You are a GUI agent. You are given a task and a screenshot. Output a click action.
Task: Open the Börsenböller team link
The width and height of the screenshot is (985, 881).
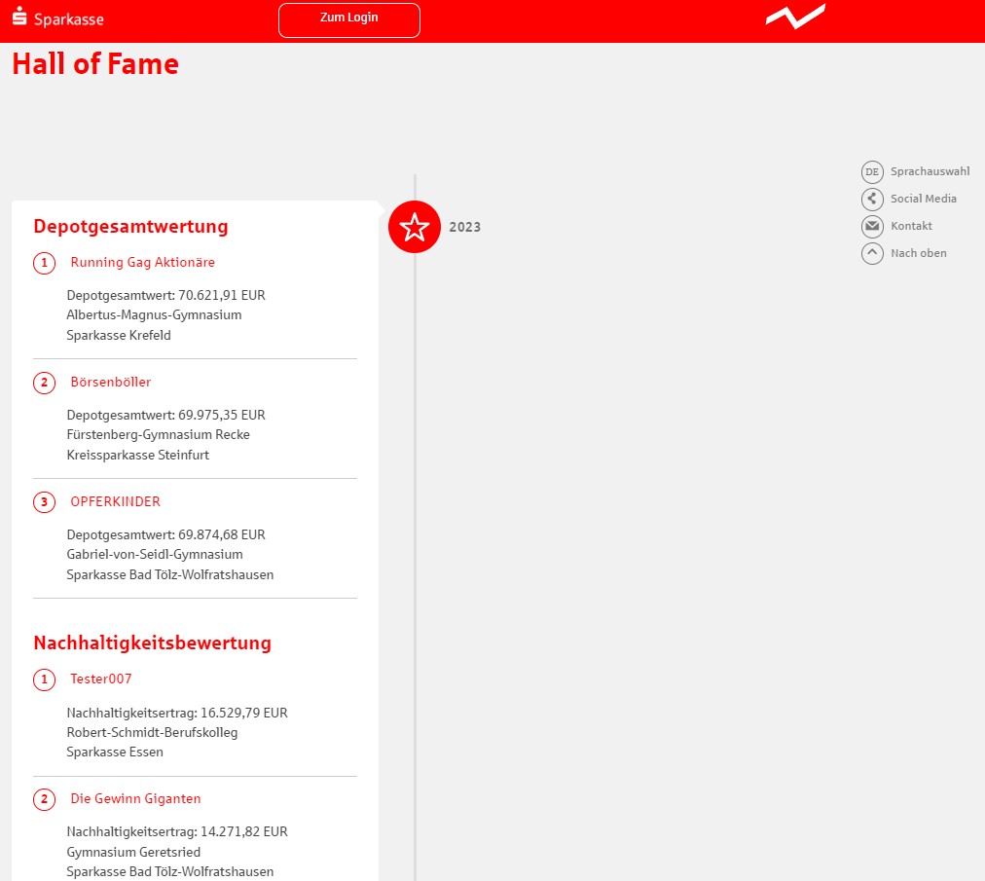coord(111,383)
